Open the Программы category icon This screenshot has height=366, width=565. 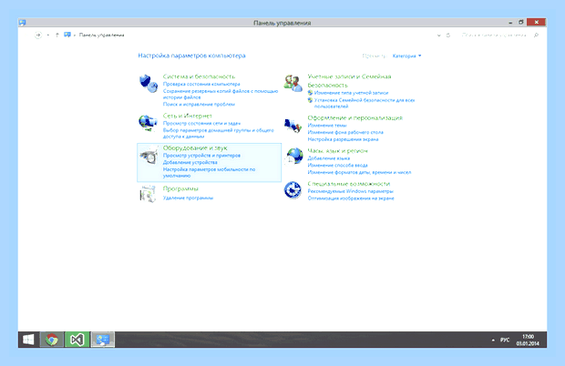148,194
